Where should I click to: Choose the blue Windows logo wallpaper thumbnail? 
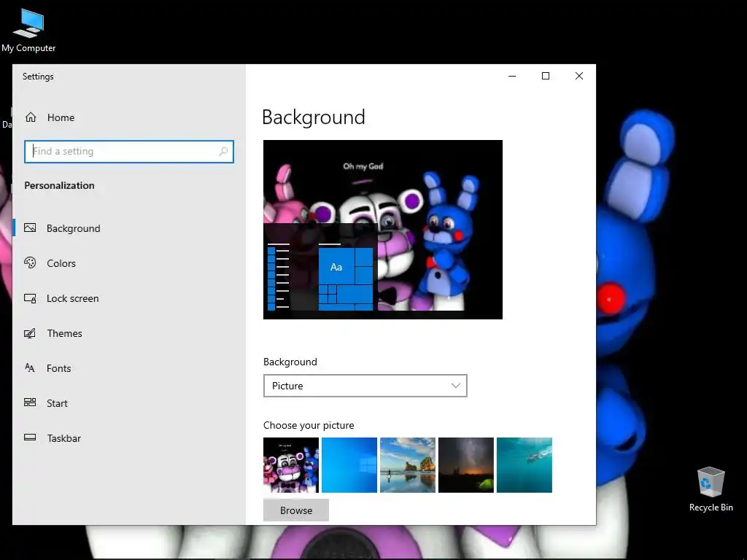point(349,464)
